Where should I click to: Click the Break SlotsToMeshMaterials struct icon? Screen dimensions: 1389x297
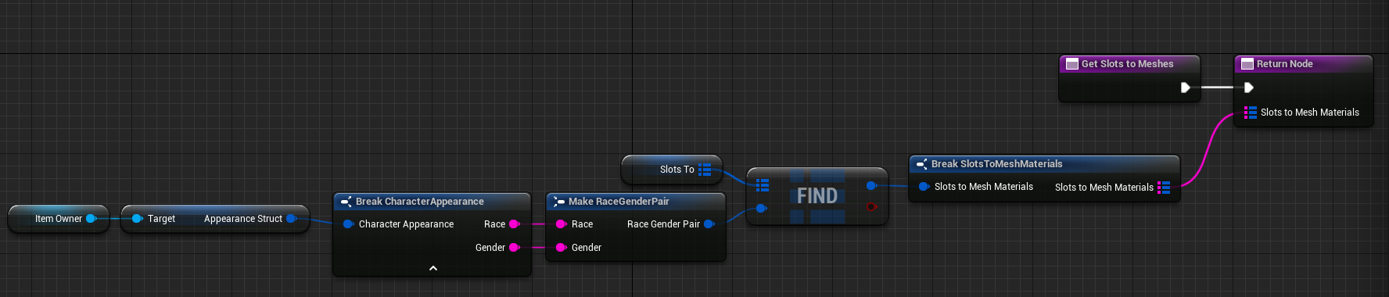(x=922, y=164)
